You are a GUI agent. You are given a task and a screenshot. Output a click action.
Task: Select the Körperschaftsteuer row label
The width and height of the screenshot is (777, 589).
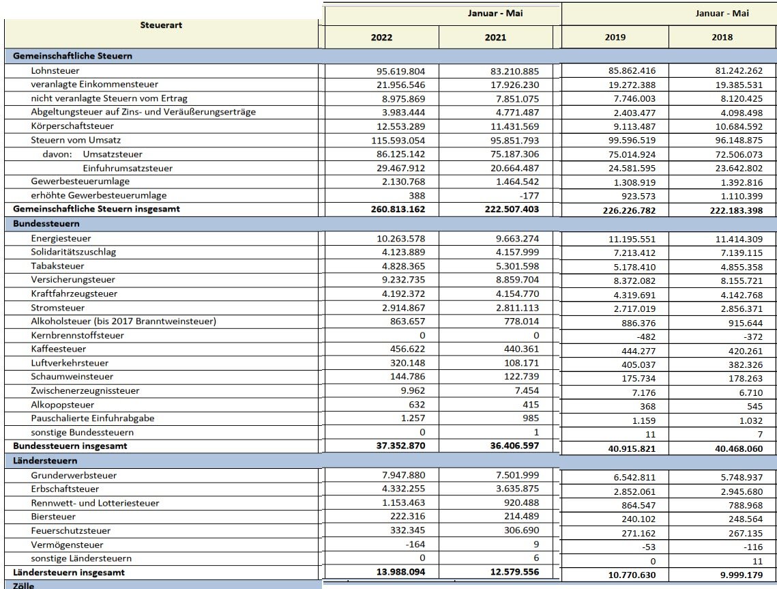(x=72, y=126)
